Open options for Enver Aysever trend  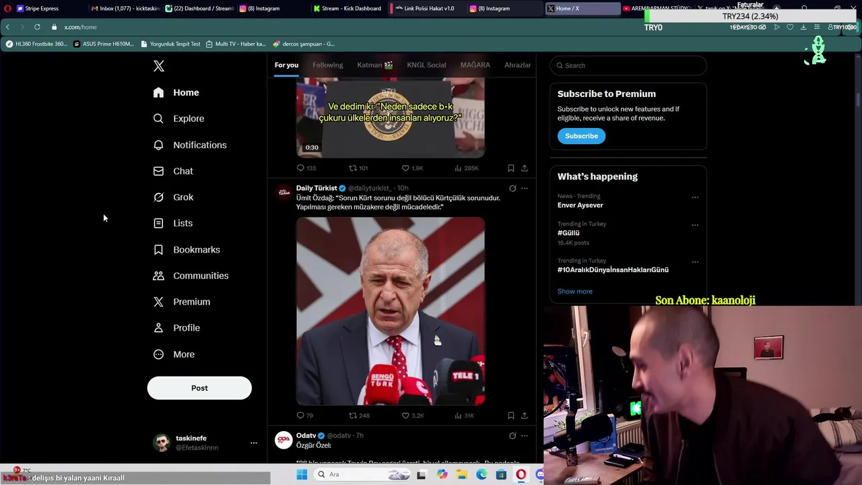point(695,197)
